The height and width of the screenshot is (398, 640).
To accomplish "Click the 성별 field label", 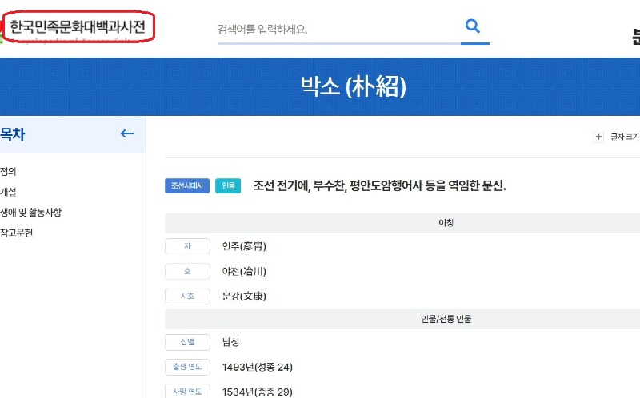I will [187, 342].
